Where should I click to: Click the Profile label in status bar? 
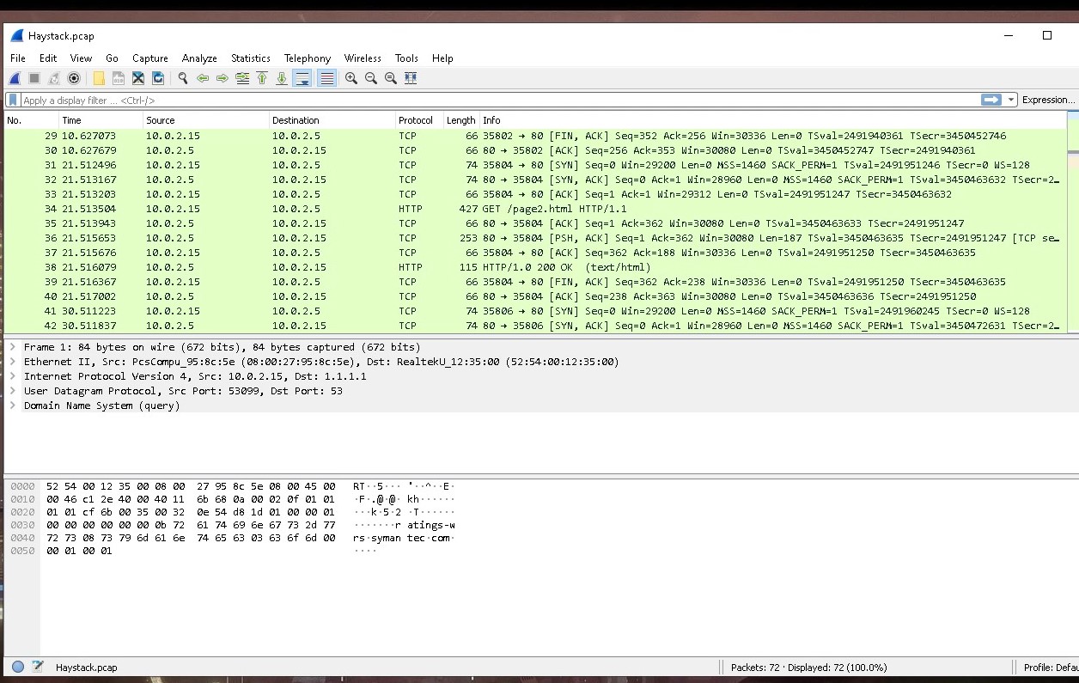(1050, 668)
